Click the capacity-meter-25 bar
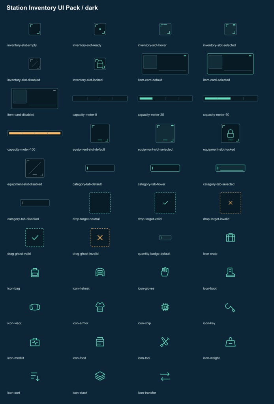 click(165, 98)
